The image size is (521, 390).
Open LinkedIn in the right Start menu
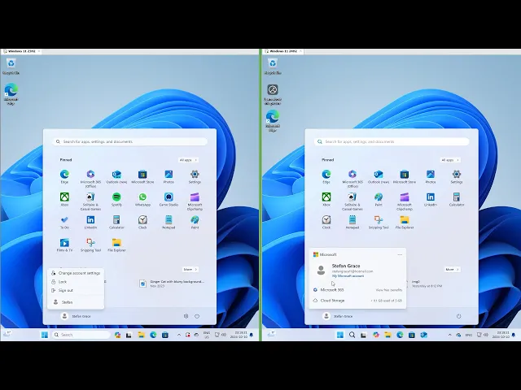[x=431, y=199]
